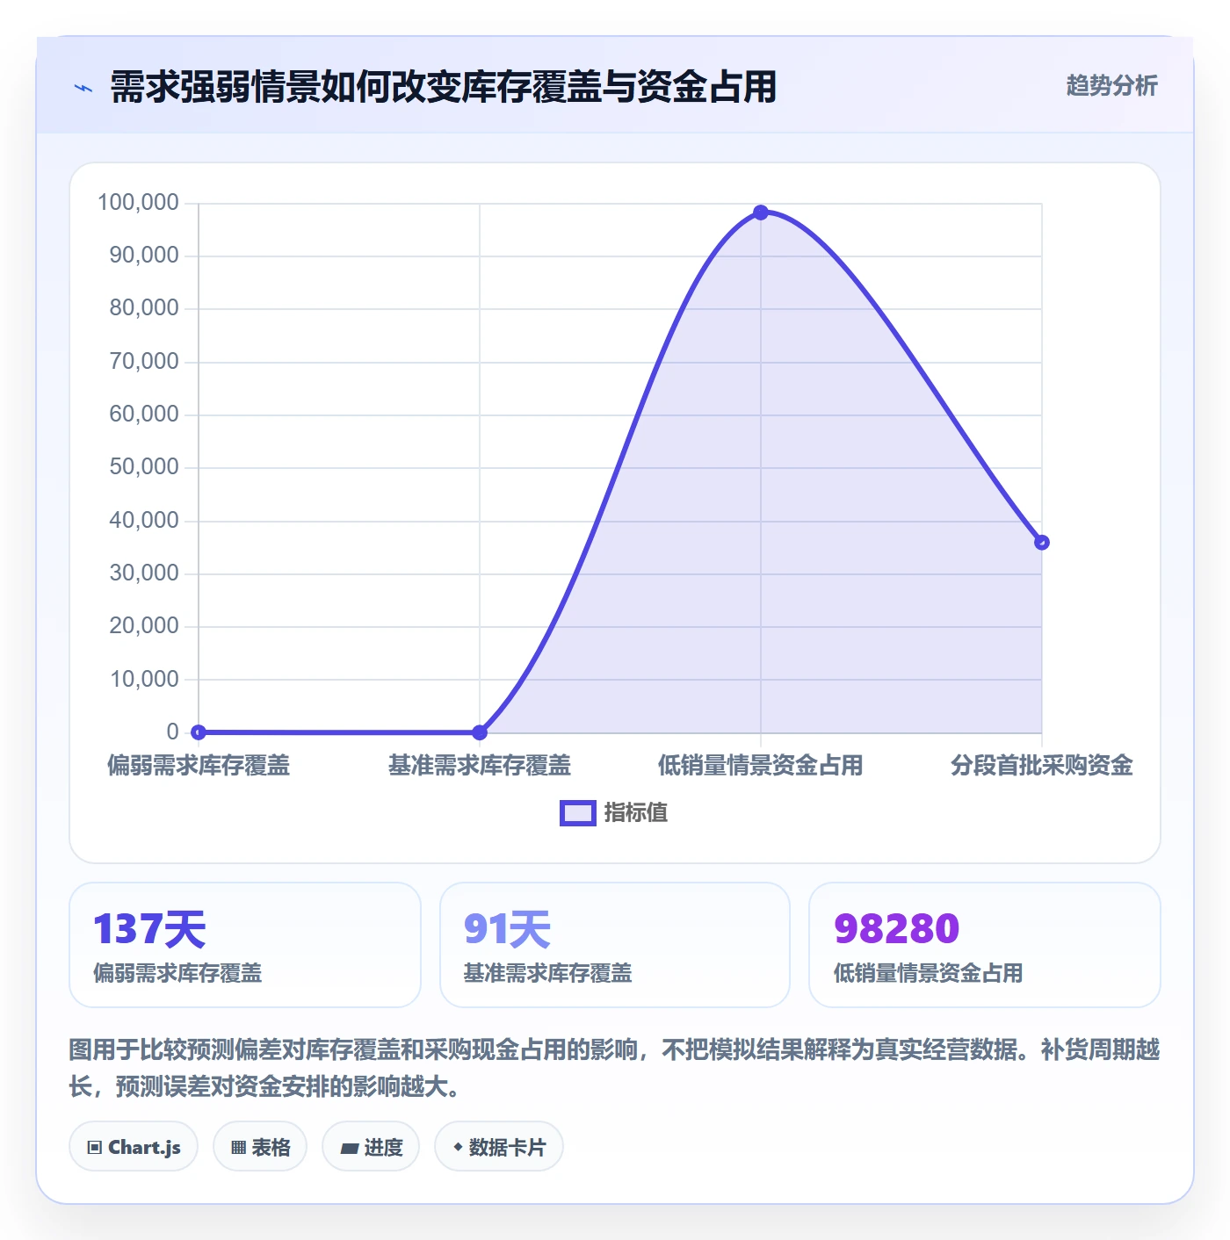Click the 数据卡片 chip diamond icon
The height and width of the screenshot is (1240, 1230).
tap(458, 1147)
